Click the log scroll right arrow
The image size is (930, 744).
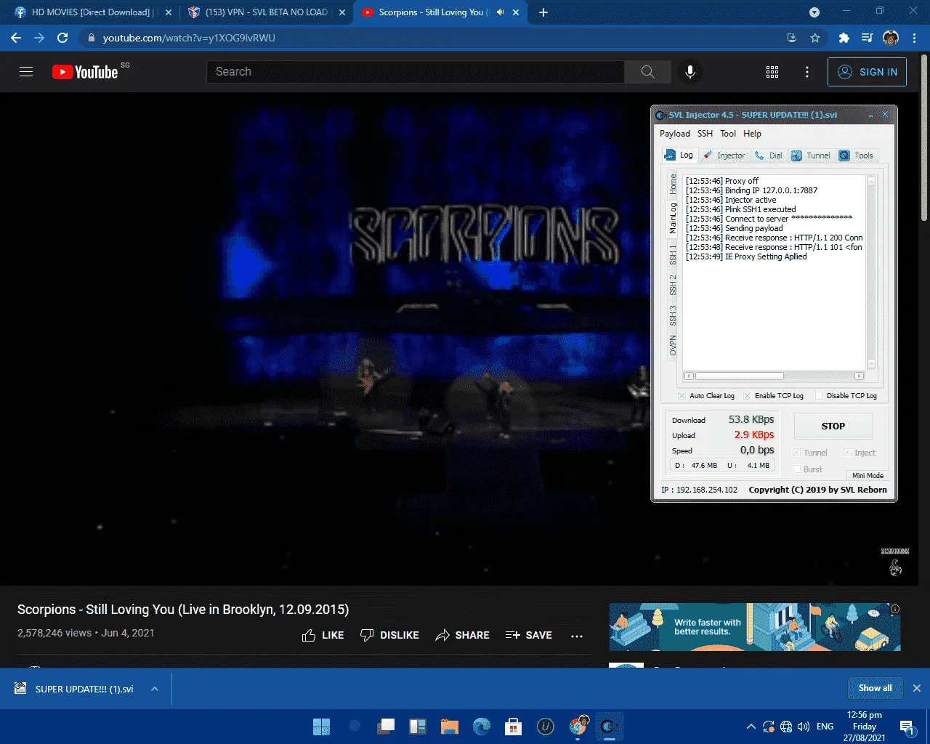point(859,376)
